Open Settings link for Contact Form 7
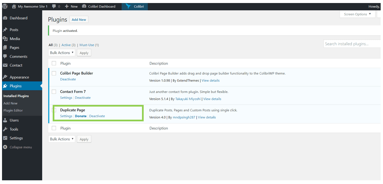Screen dimensions: 383x184 click(66, 98)
